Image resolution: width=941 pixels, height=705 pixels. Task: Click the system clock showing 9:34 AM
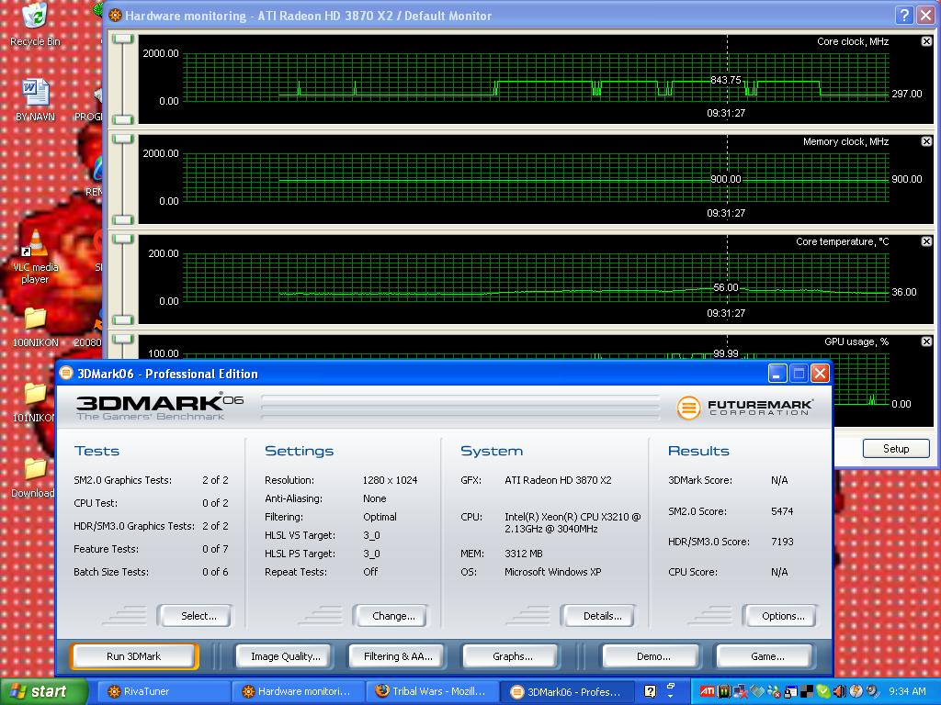coord(907,691)
